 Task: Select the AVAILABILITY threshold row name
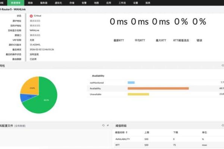[x=122, y=139]
